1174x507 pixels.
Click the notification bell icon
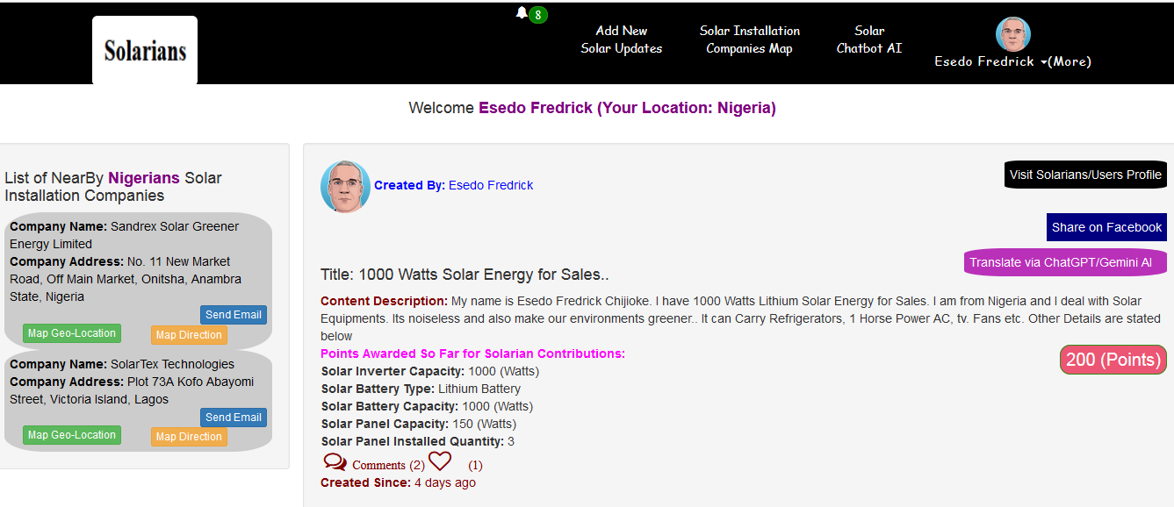pyautogui.click(x=522, y=13)
